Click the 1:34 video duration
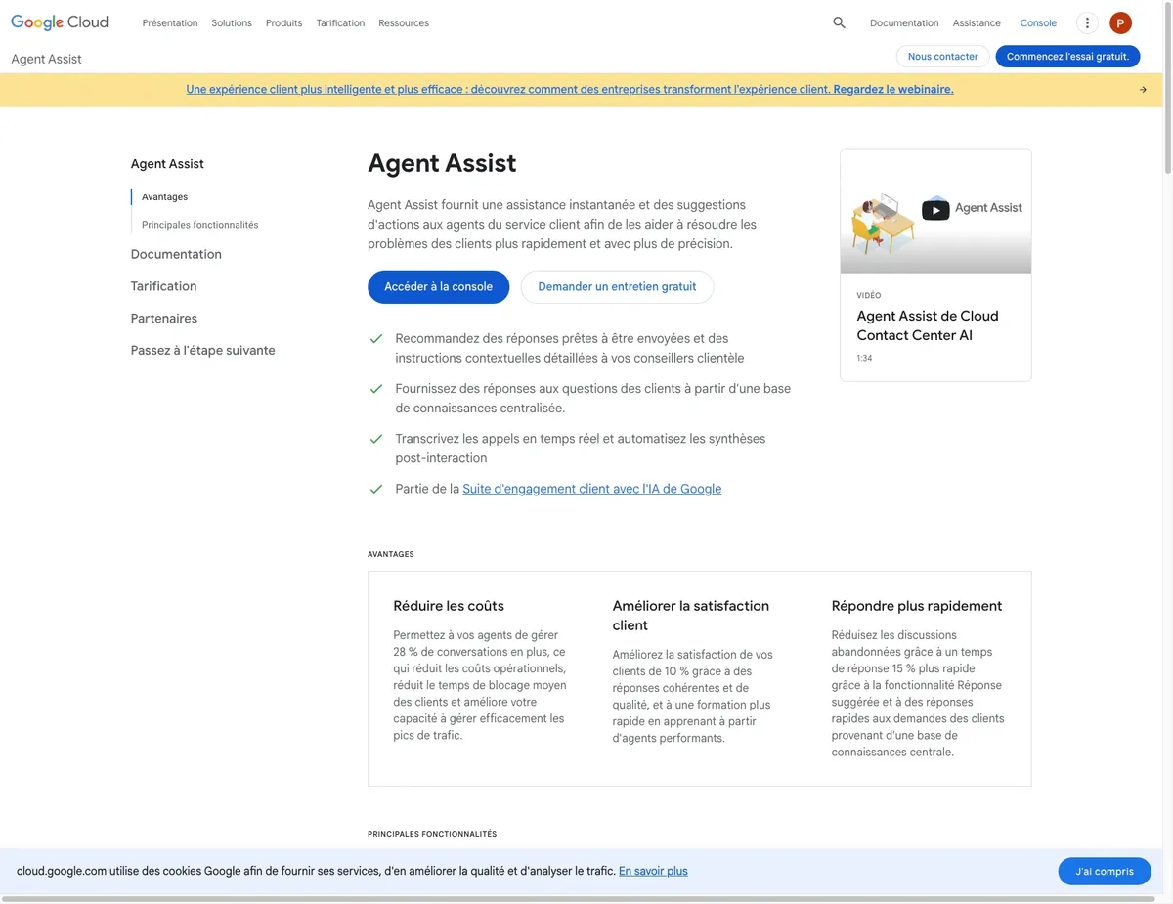 point(864,358)
